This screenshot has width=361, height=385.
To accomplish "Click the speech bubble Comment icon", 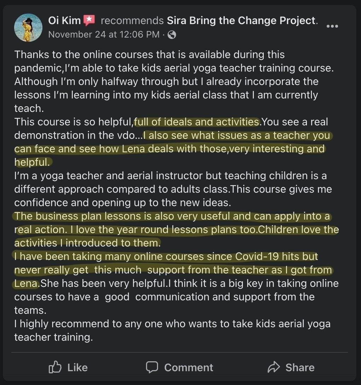I will [152, 367].
